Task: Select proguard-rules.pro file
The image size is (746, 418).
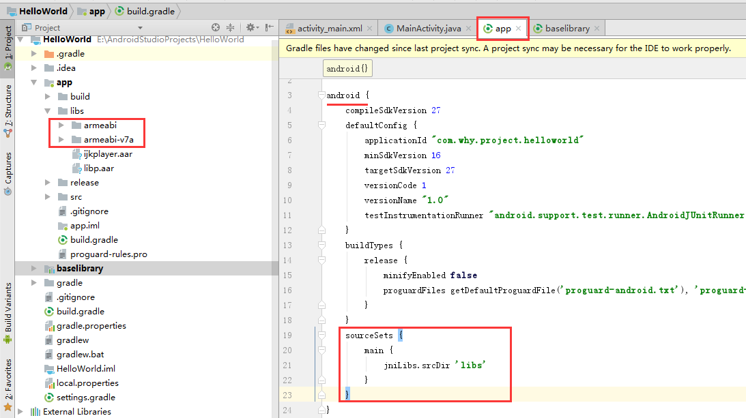Action: point(102,254)
